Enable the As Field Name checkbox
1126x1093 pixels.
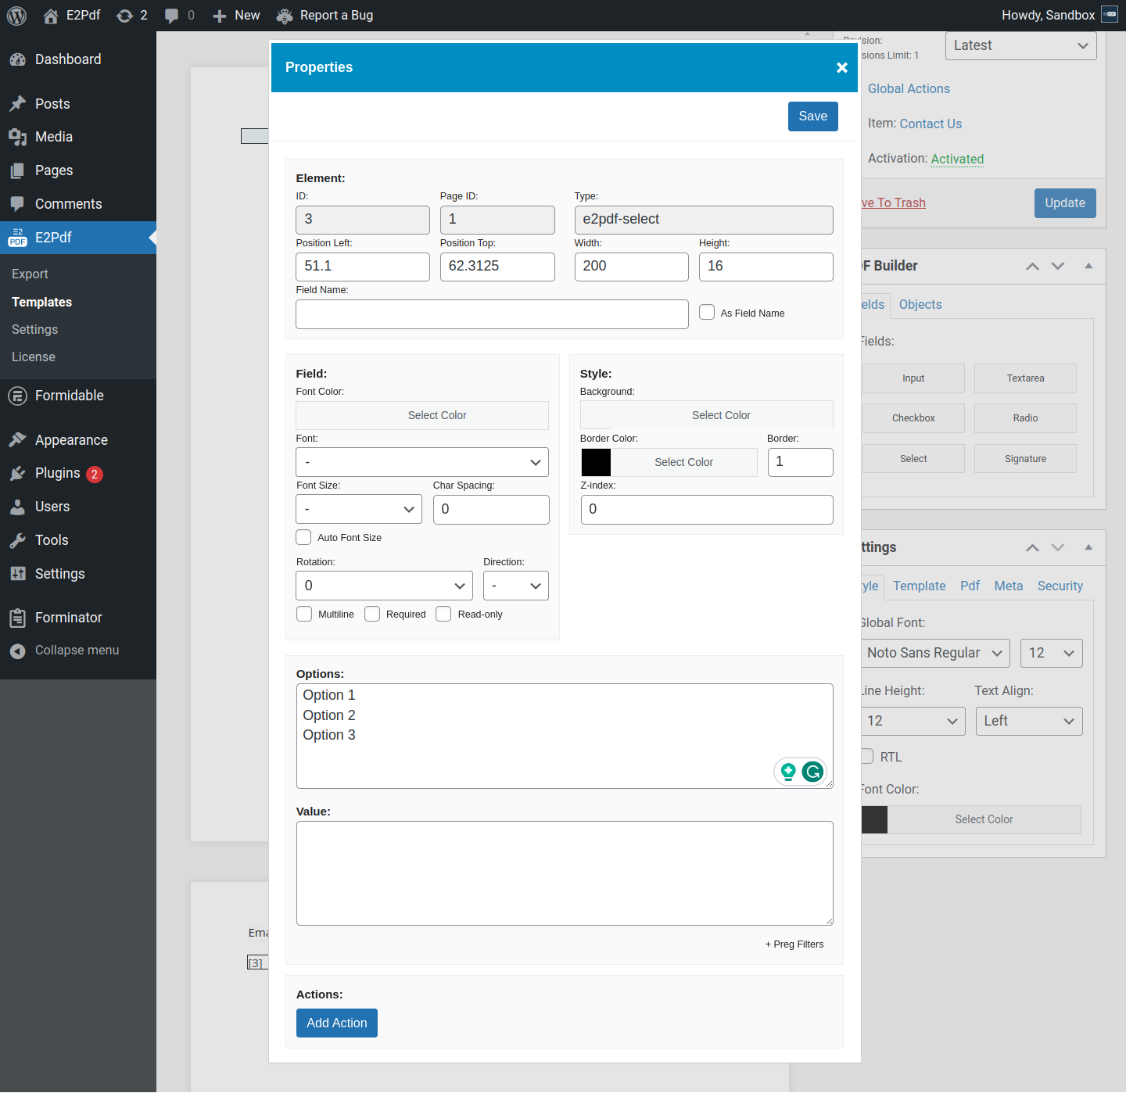pos(707,313)
